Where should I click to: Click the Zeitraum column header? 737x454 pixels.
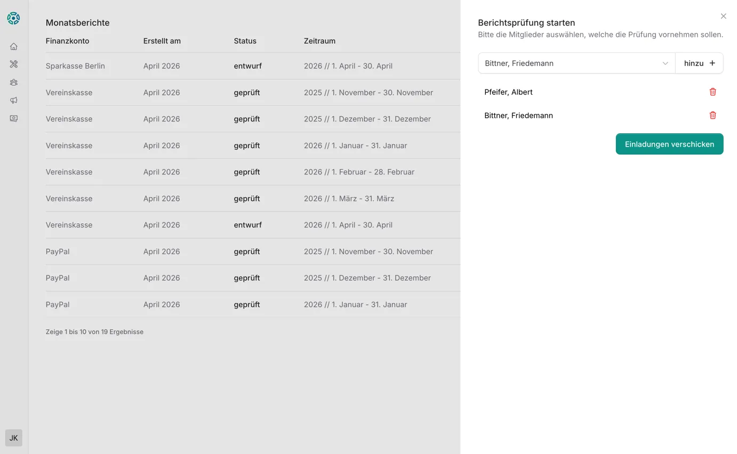point(319,41)
